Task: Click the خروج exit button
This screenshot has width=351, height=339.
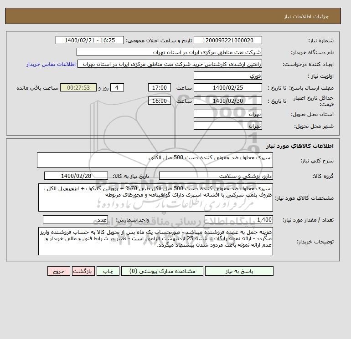Action: [x=59, y=271]
